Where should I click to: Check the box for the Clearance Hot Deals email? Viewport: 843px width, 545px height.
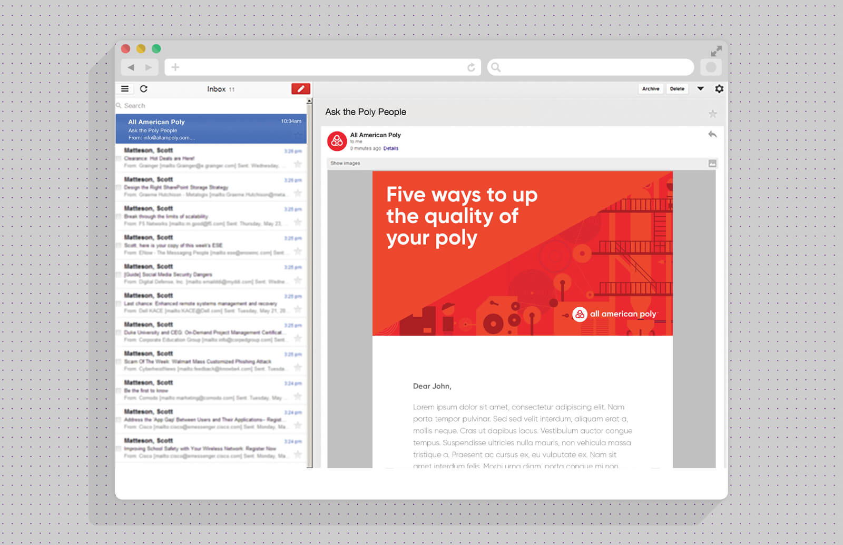coord(119,158)
